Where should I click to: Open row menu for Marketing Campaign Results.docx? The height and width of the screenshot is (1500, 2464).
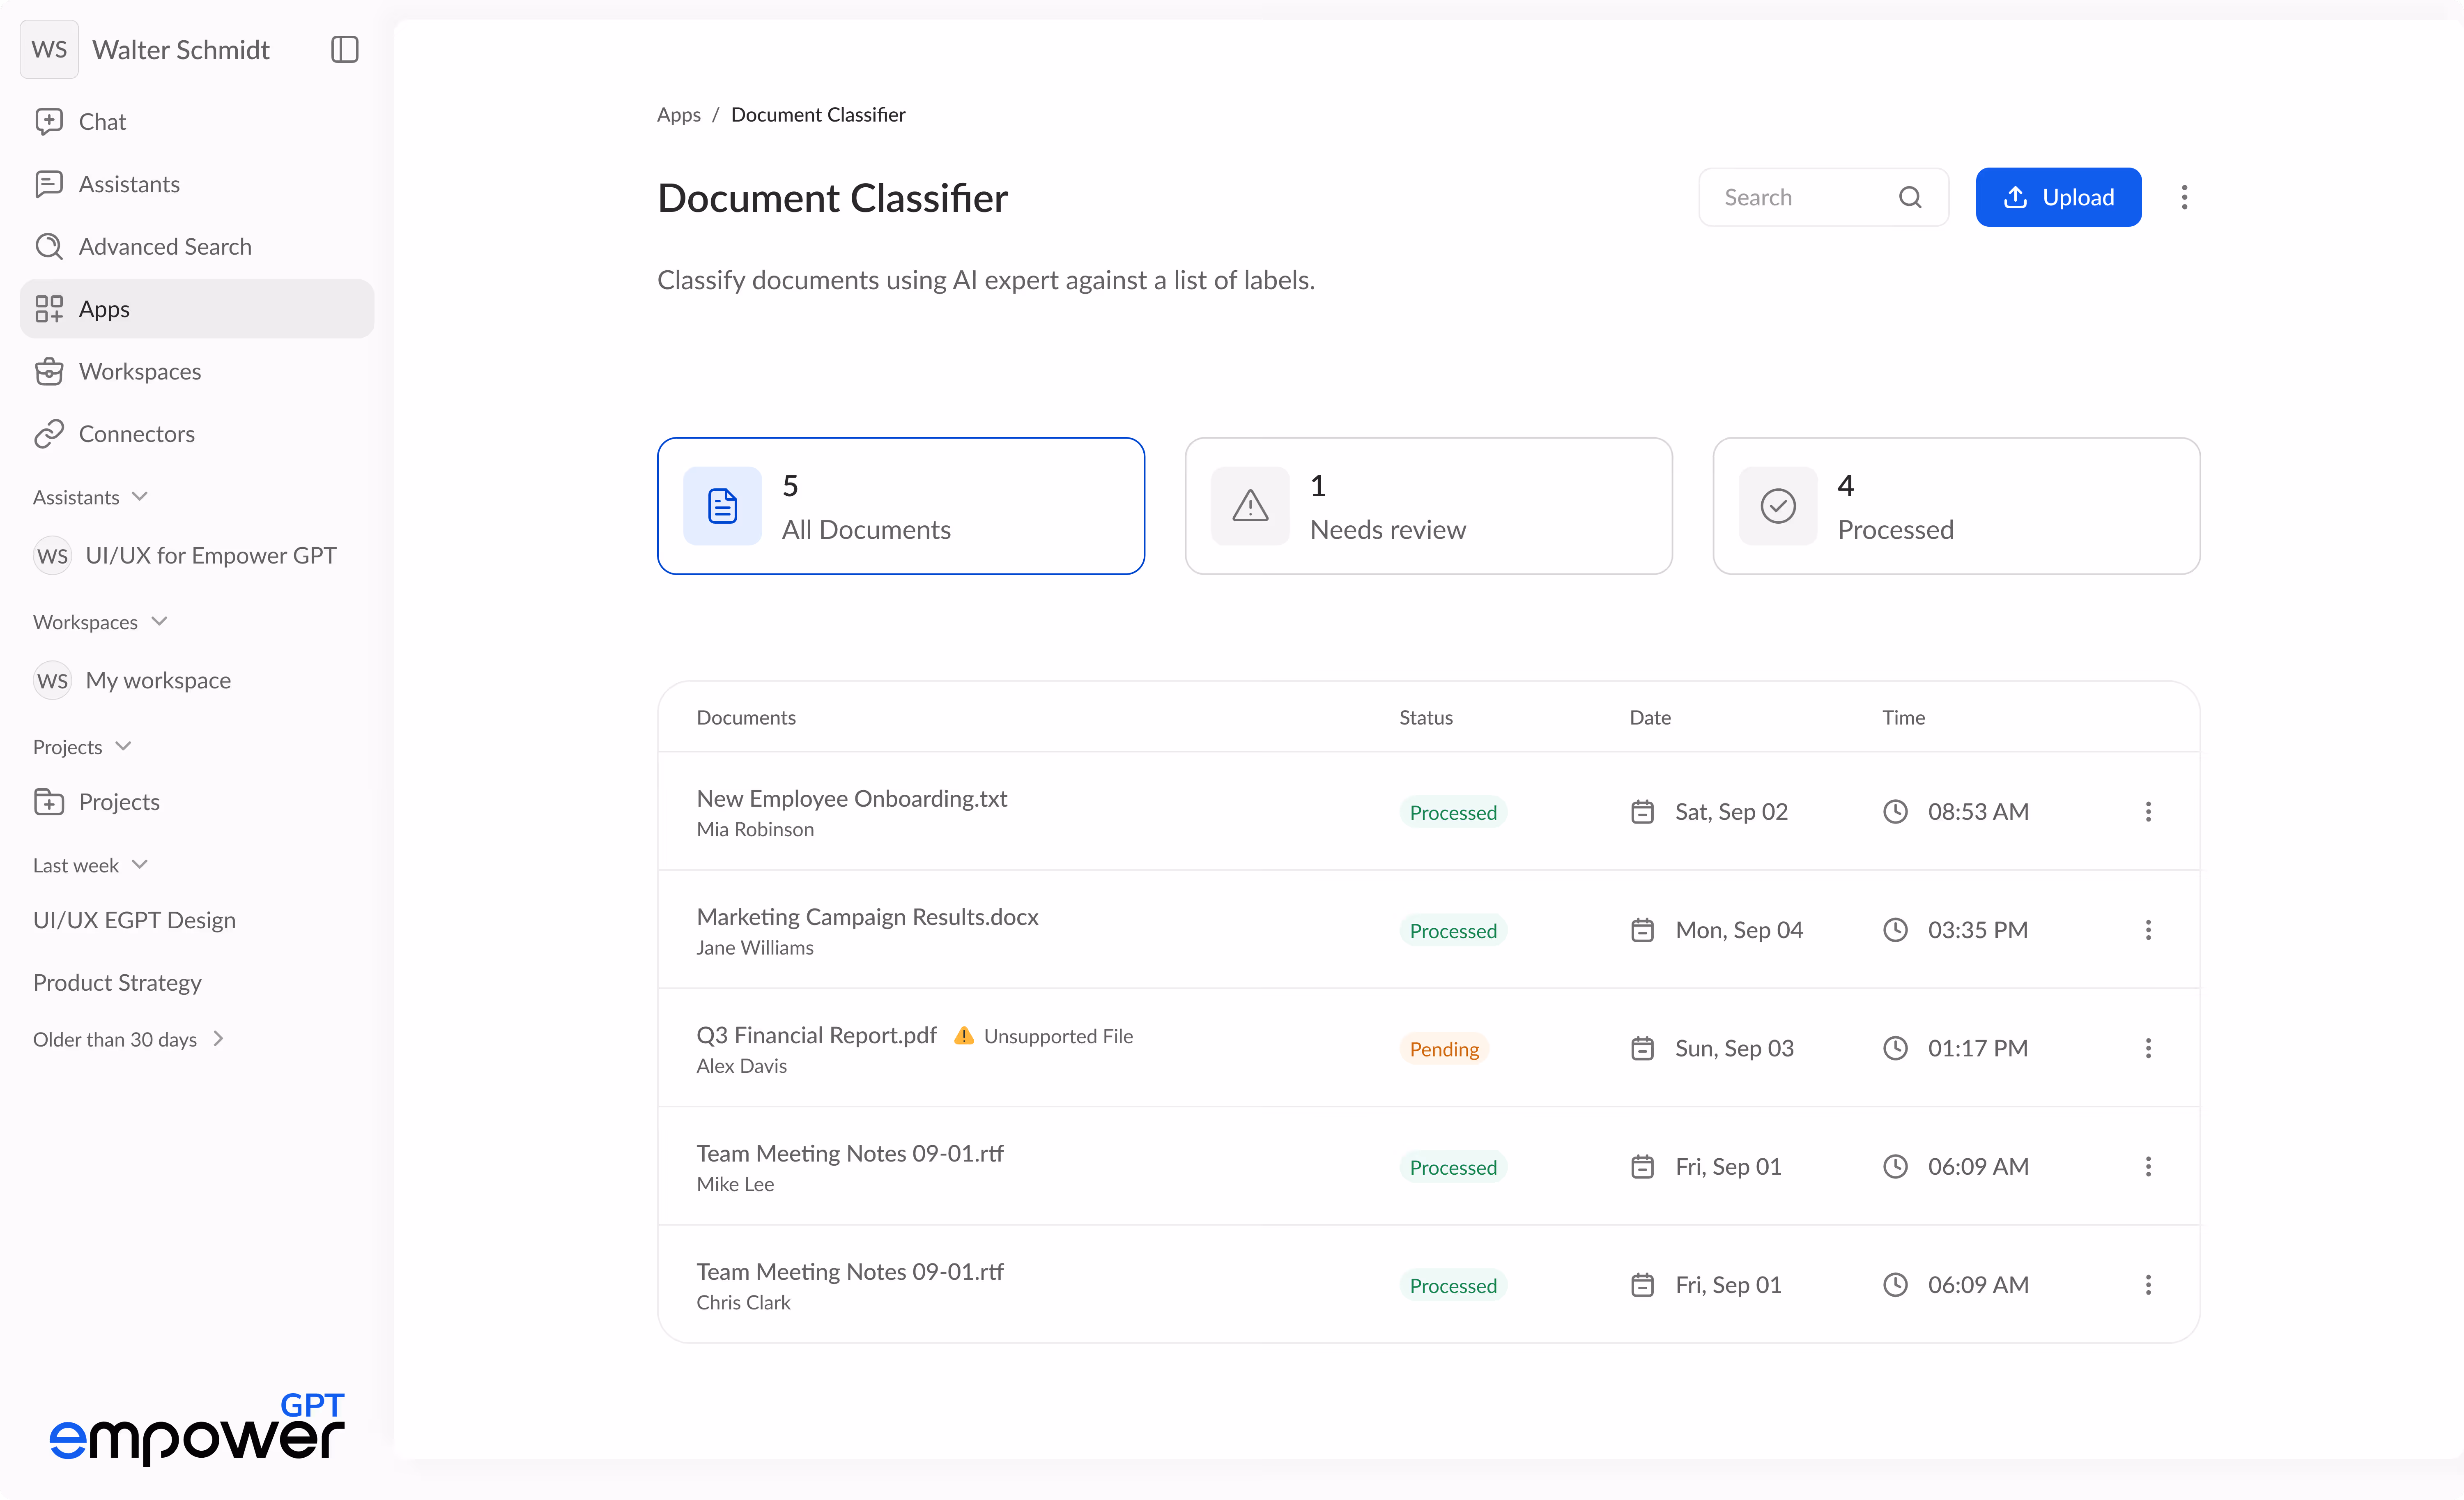pyautogui.click(x=2148, y=930)
